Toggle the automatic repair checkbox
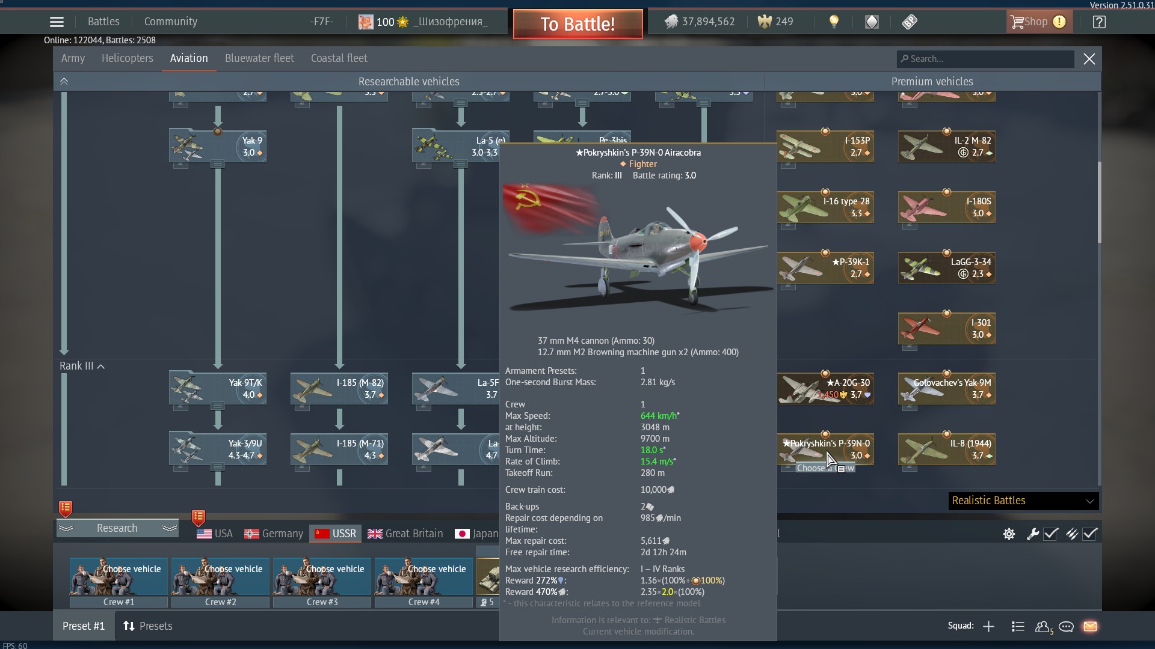 tap(1050, 534)
